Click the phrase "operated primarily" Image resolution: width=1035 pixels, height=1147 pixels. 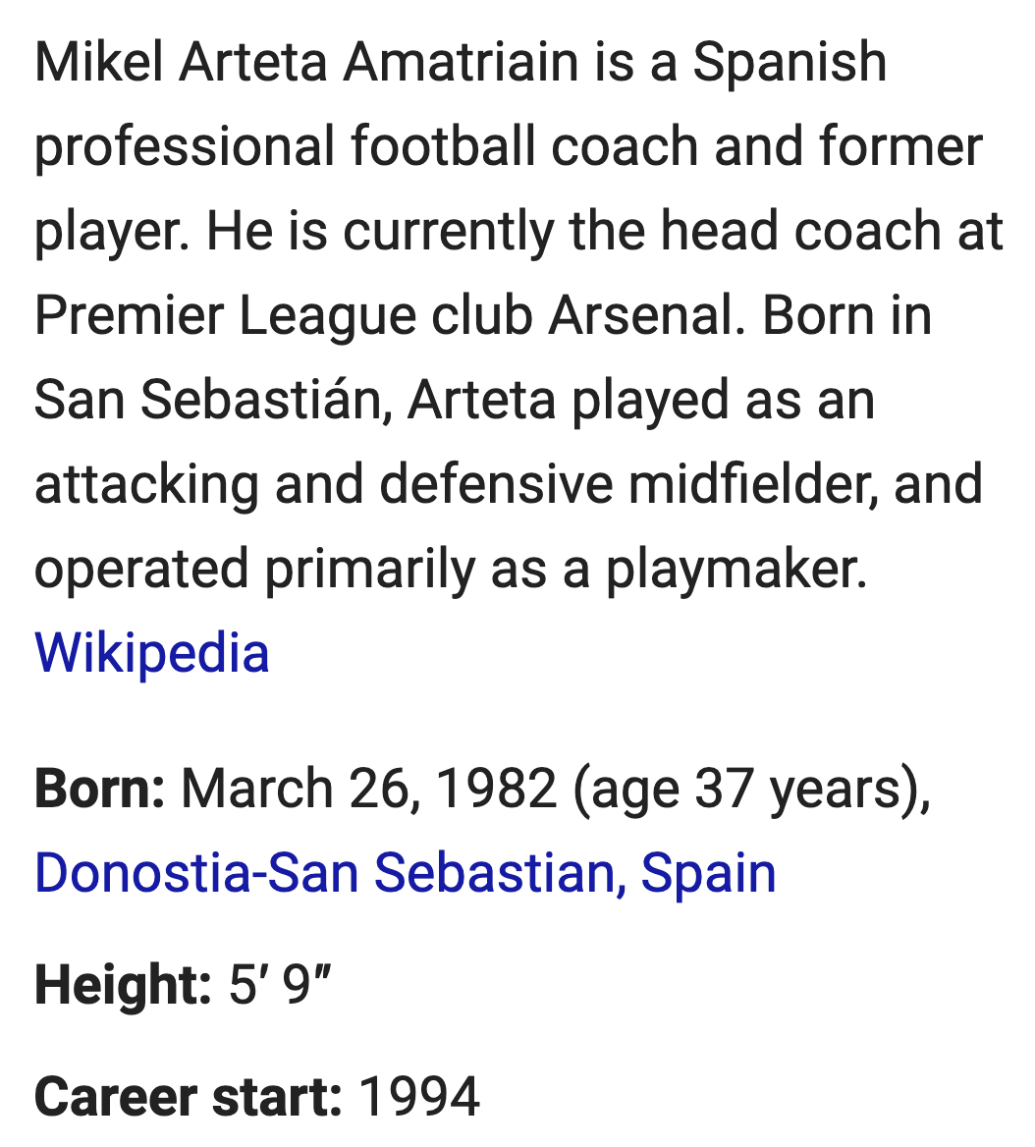click(x=254, y=570)
